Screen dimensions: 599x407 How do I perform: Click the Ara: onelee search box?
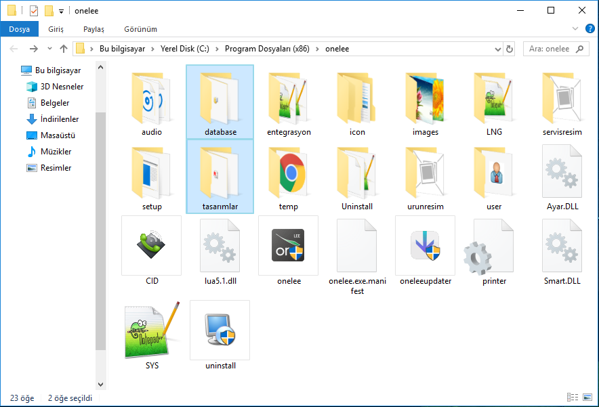click(x=556, y=49)
